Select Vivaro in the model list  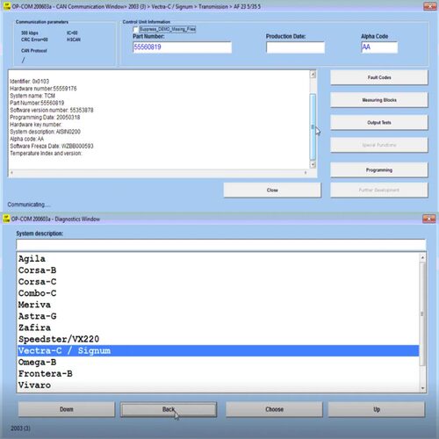218,385
